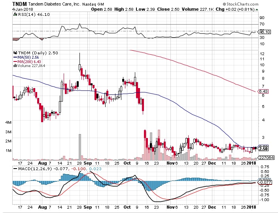Click the 6.43 MA(200) value tag on price axis
Viewport: 278px width, 213px height.
(263, 91)
